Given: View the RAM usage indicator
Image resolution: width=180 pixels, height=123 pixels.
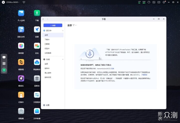Looking at the screenshot, I should (x=144, y=2).
